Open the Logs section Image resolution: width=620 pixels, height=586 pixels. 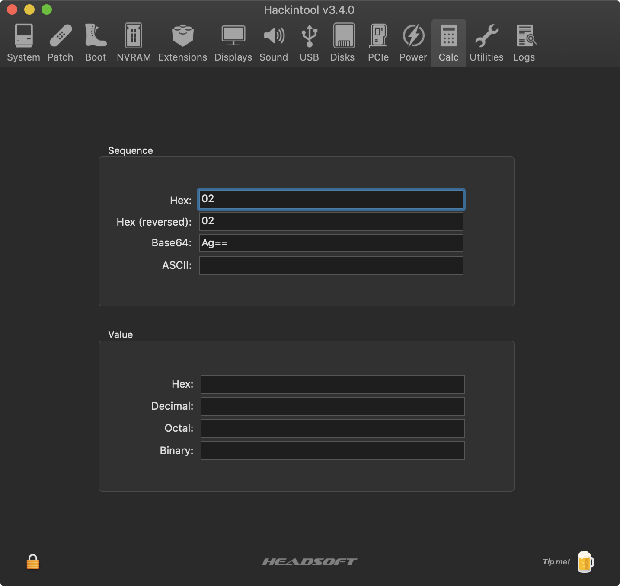tap(524, 43)
